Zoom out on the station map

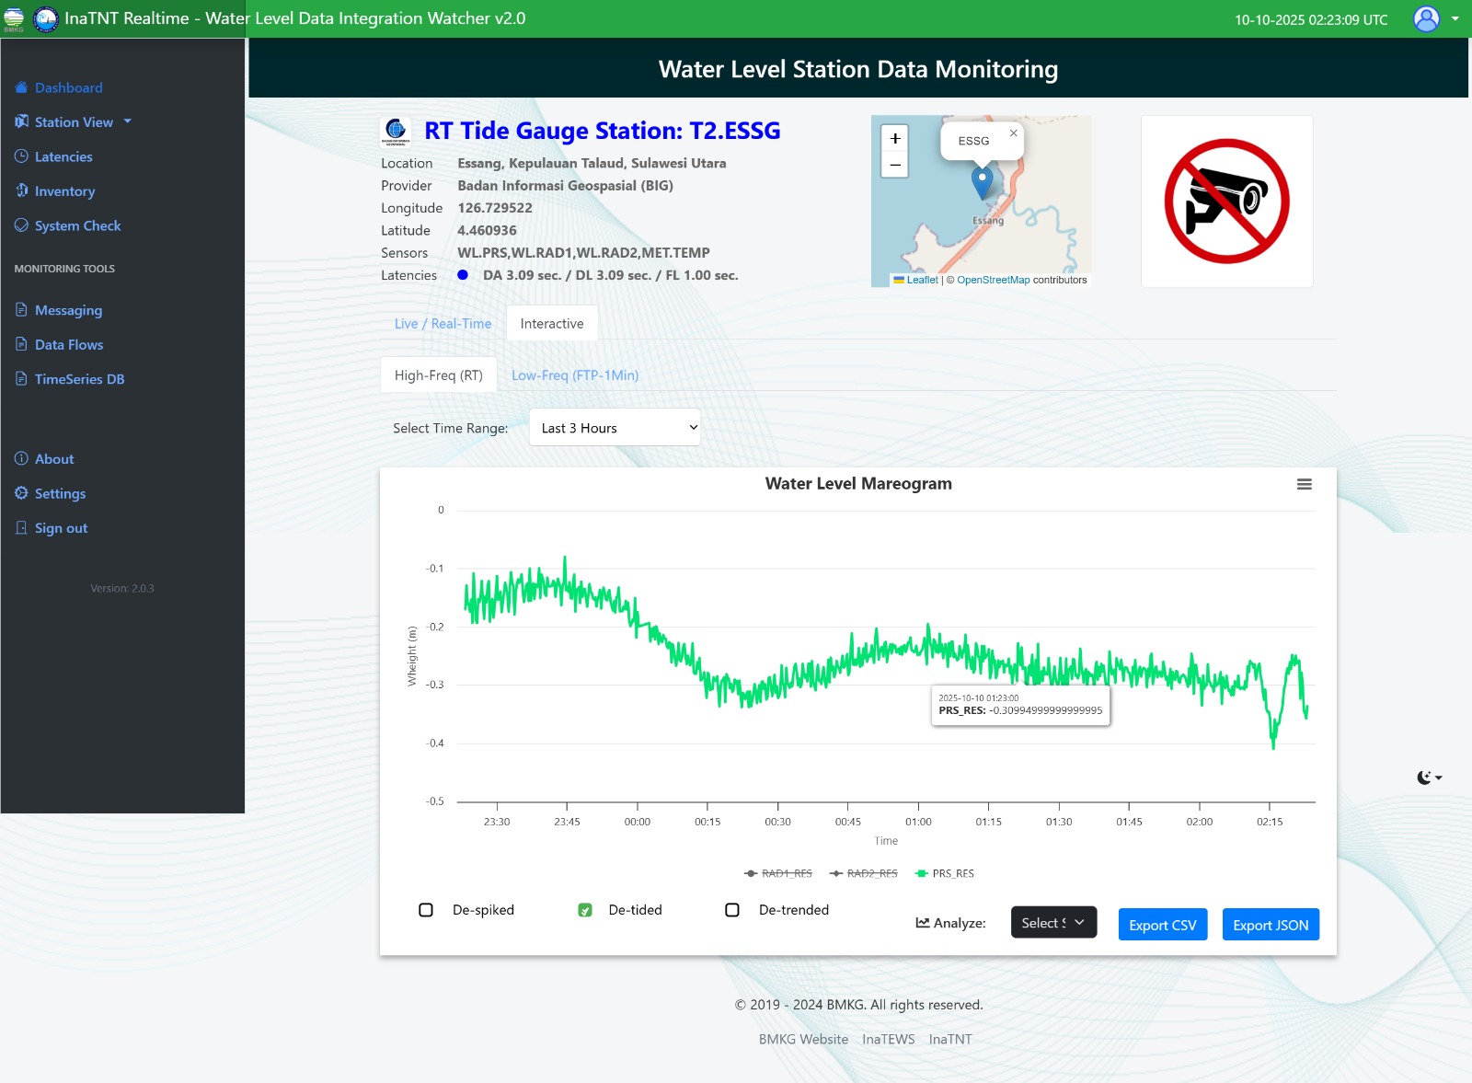click(x=894, y=165)
